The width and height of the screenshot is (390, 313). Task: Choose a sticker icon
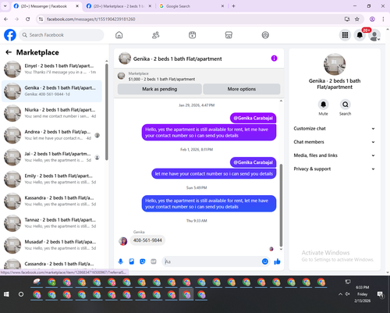pos(143,261)
